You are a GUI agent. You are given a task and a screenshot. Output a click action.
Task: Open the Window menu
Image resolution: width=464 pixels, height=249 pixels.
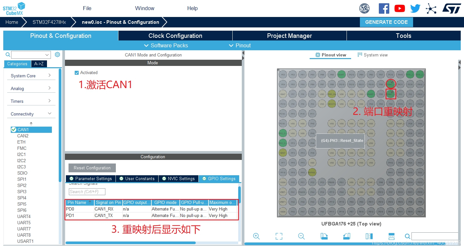pos(145,8)
